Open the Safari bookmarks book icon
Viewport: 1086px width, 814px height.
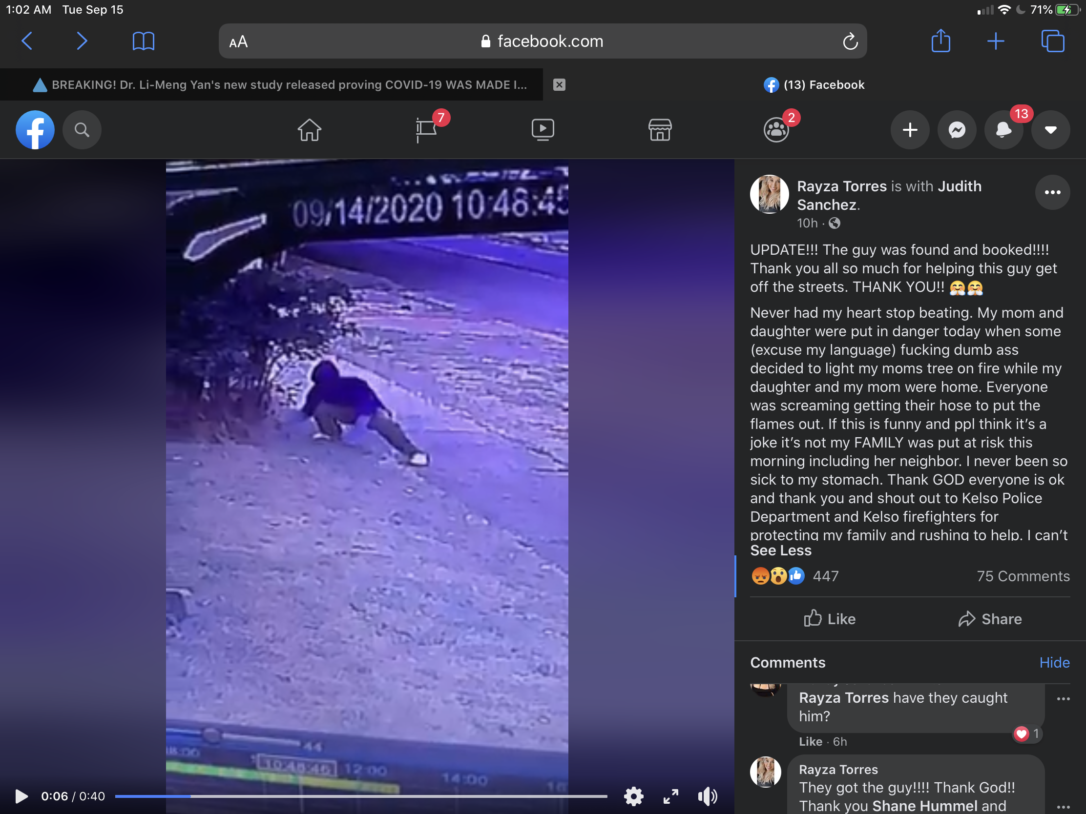pyautogui.click(x=144, y=41)
